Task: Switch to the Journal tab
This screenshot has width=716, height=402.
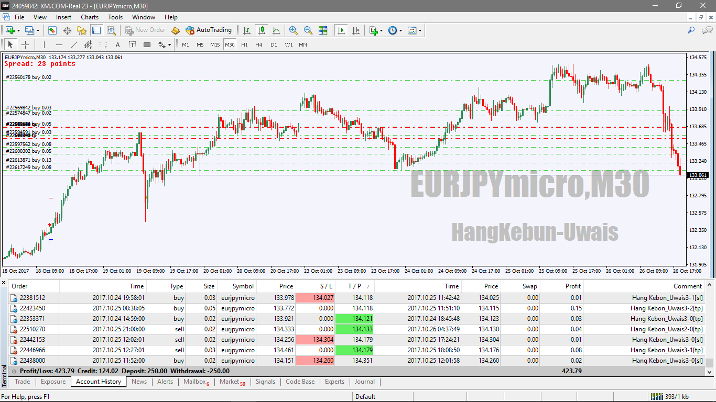Action: pos(364,382)
